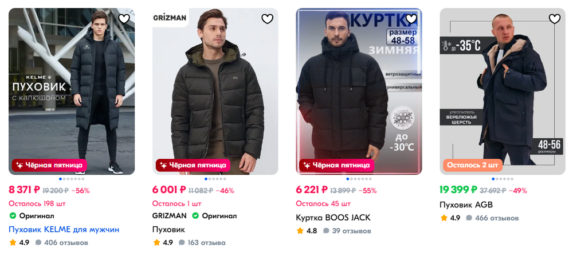
Task: Select second gallery dot under KELME image
Action: pos(64,179)
